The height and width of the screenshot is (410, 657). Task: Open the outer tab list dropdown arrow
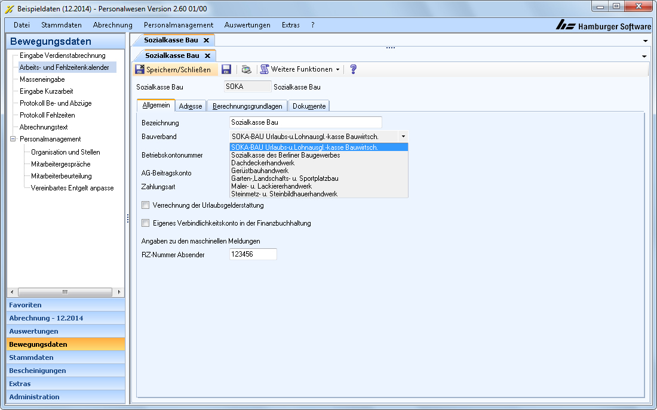pyautogui.click(x=645, y=41)
